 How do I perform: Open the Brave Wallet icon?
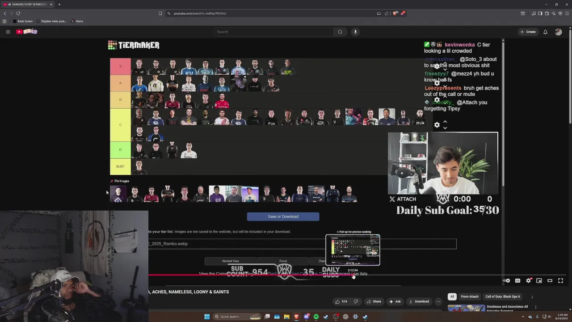click(547, 13)
